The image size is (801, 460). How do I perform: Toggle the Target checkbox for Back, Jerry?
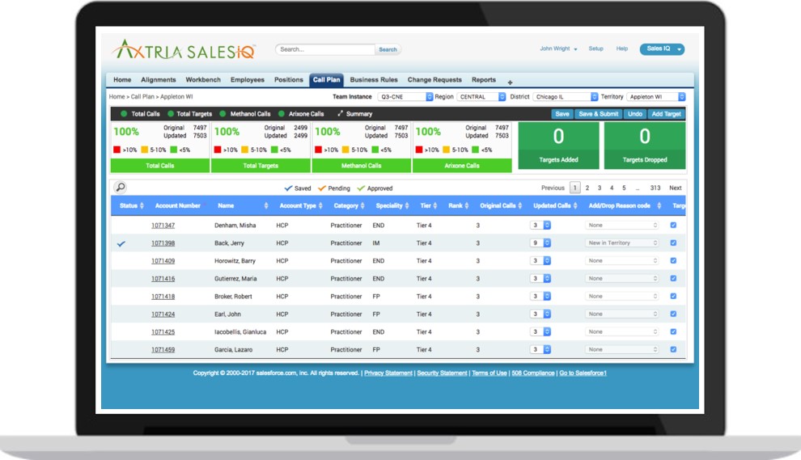(x=673, y=243)
